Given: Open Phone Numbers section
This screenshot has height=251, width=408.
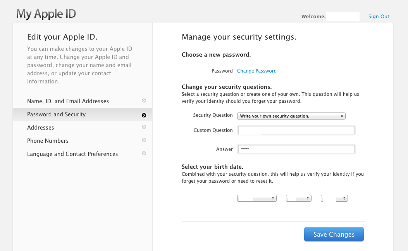Looking at the screenshot, I should (83, 141).
